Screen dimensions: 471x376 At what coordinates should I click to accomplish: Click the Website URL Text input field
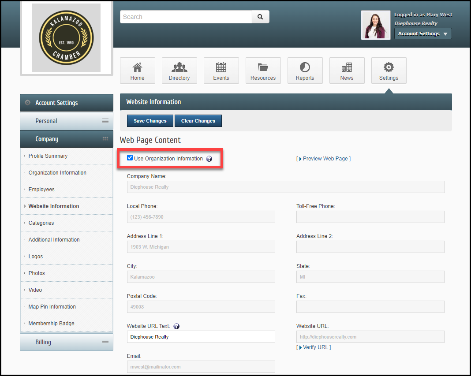point(201,337)
